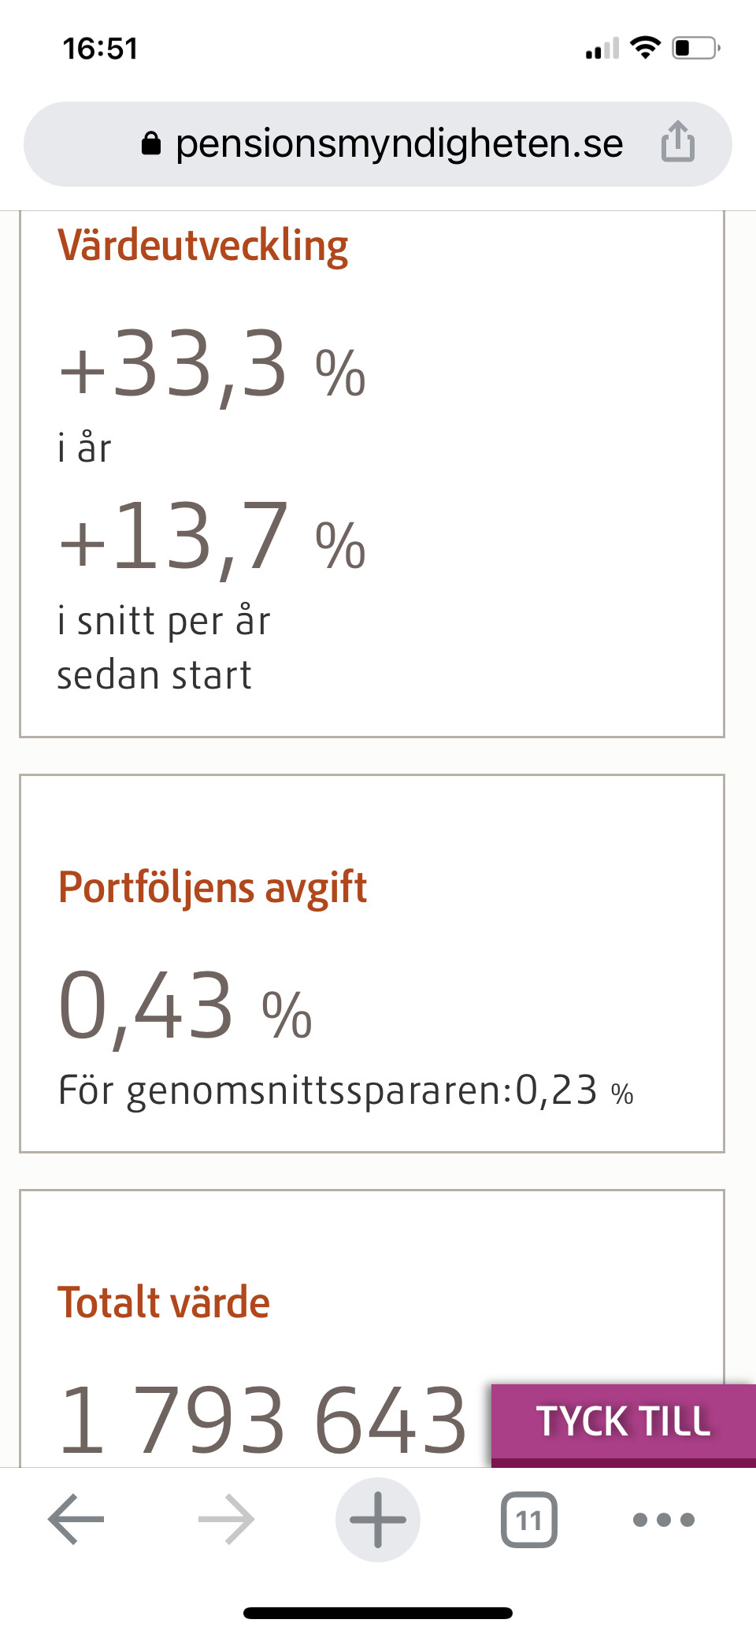Tap the 16:51 clock in status bar
The height and width of the screenshot is (1638, 756).
point(100,49)
